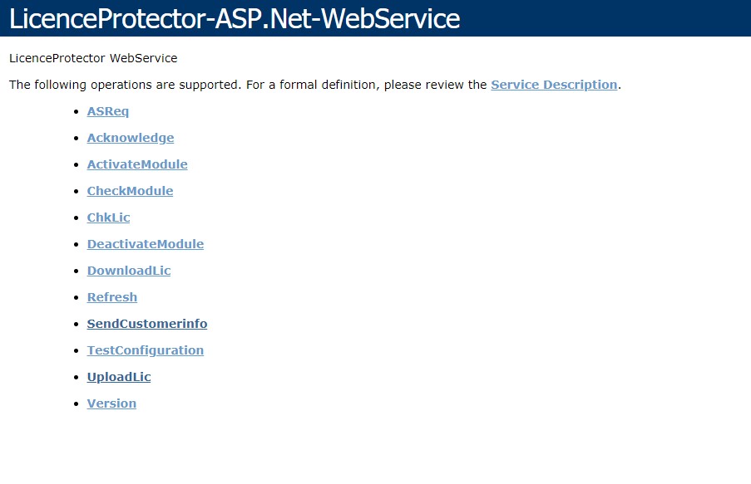The image size is (751, 484).
Task: Open the Version operation
Action: click(x=111, y=403)
